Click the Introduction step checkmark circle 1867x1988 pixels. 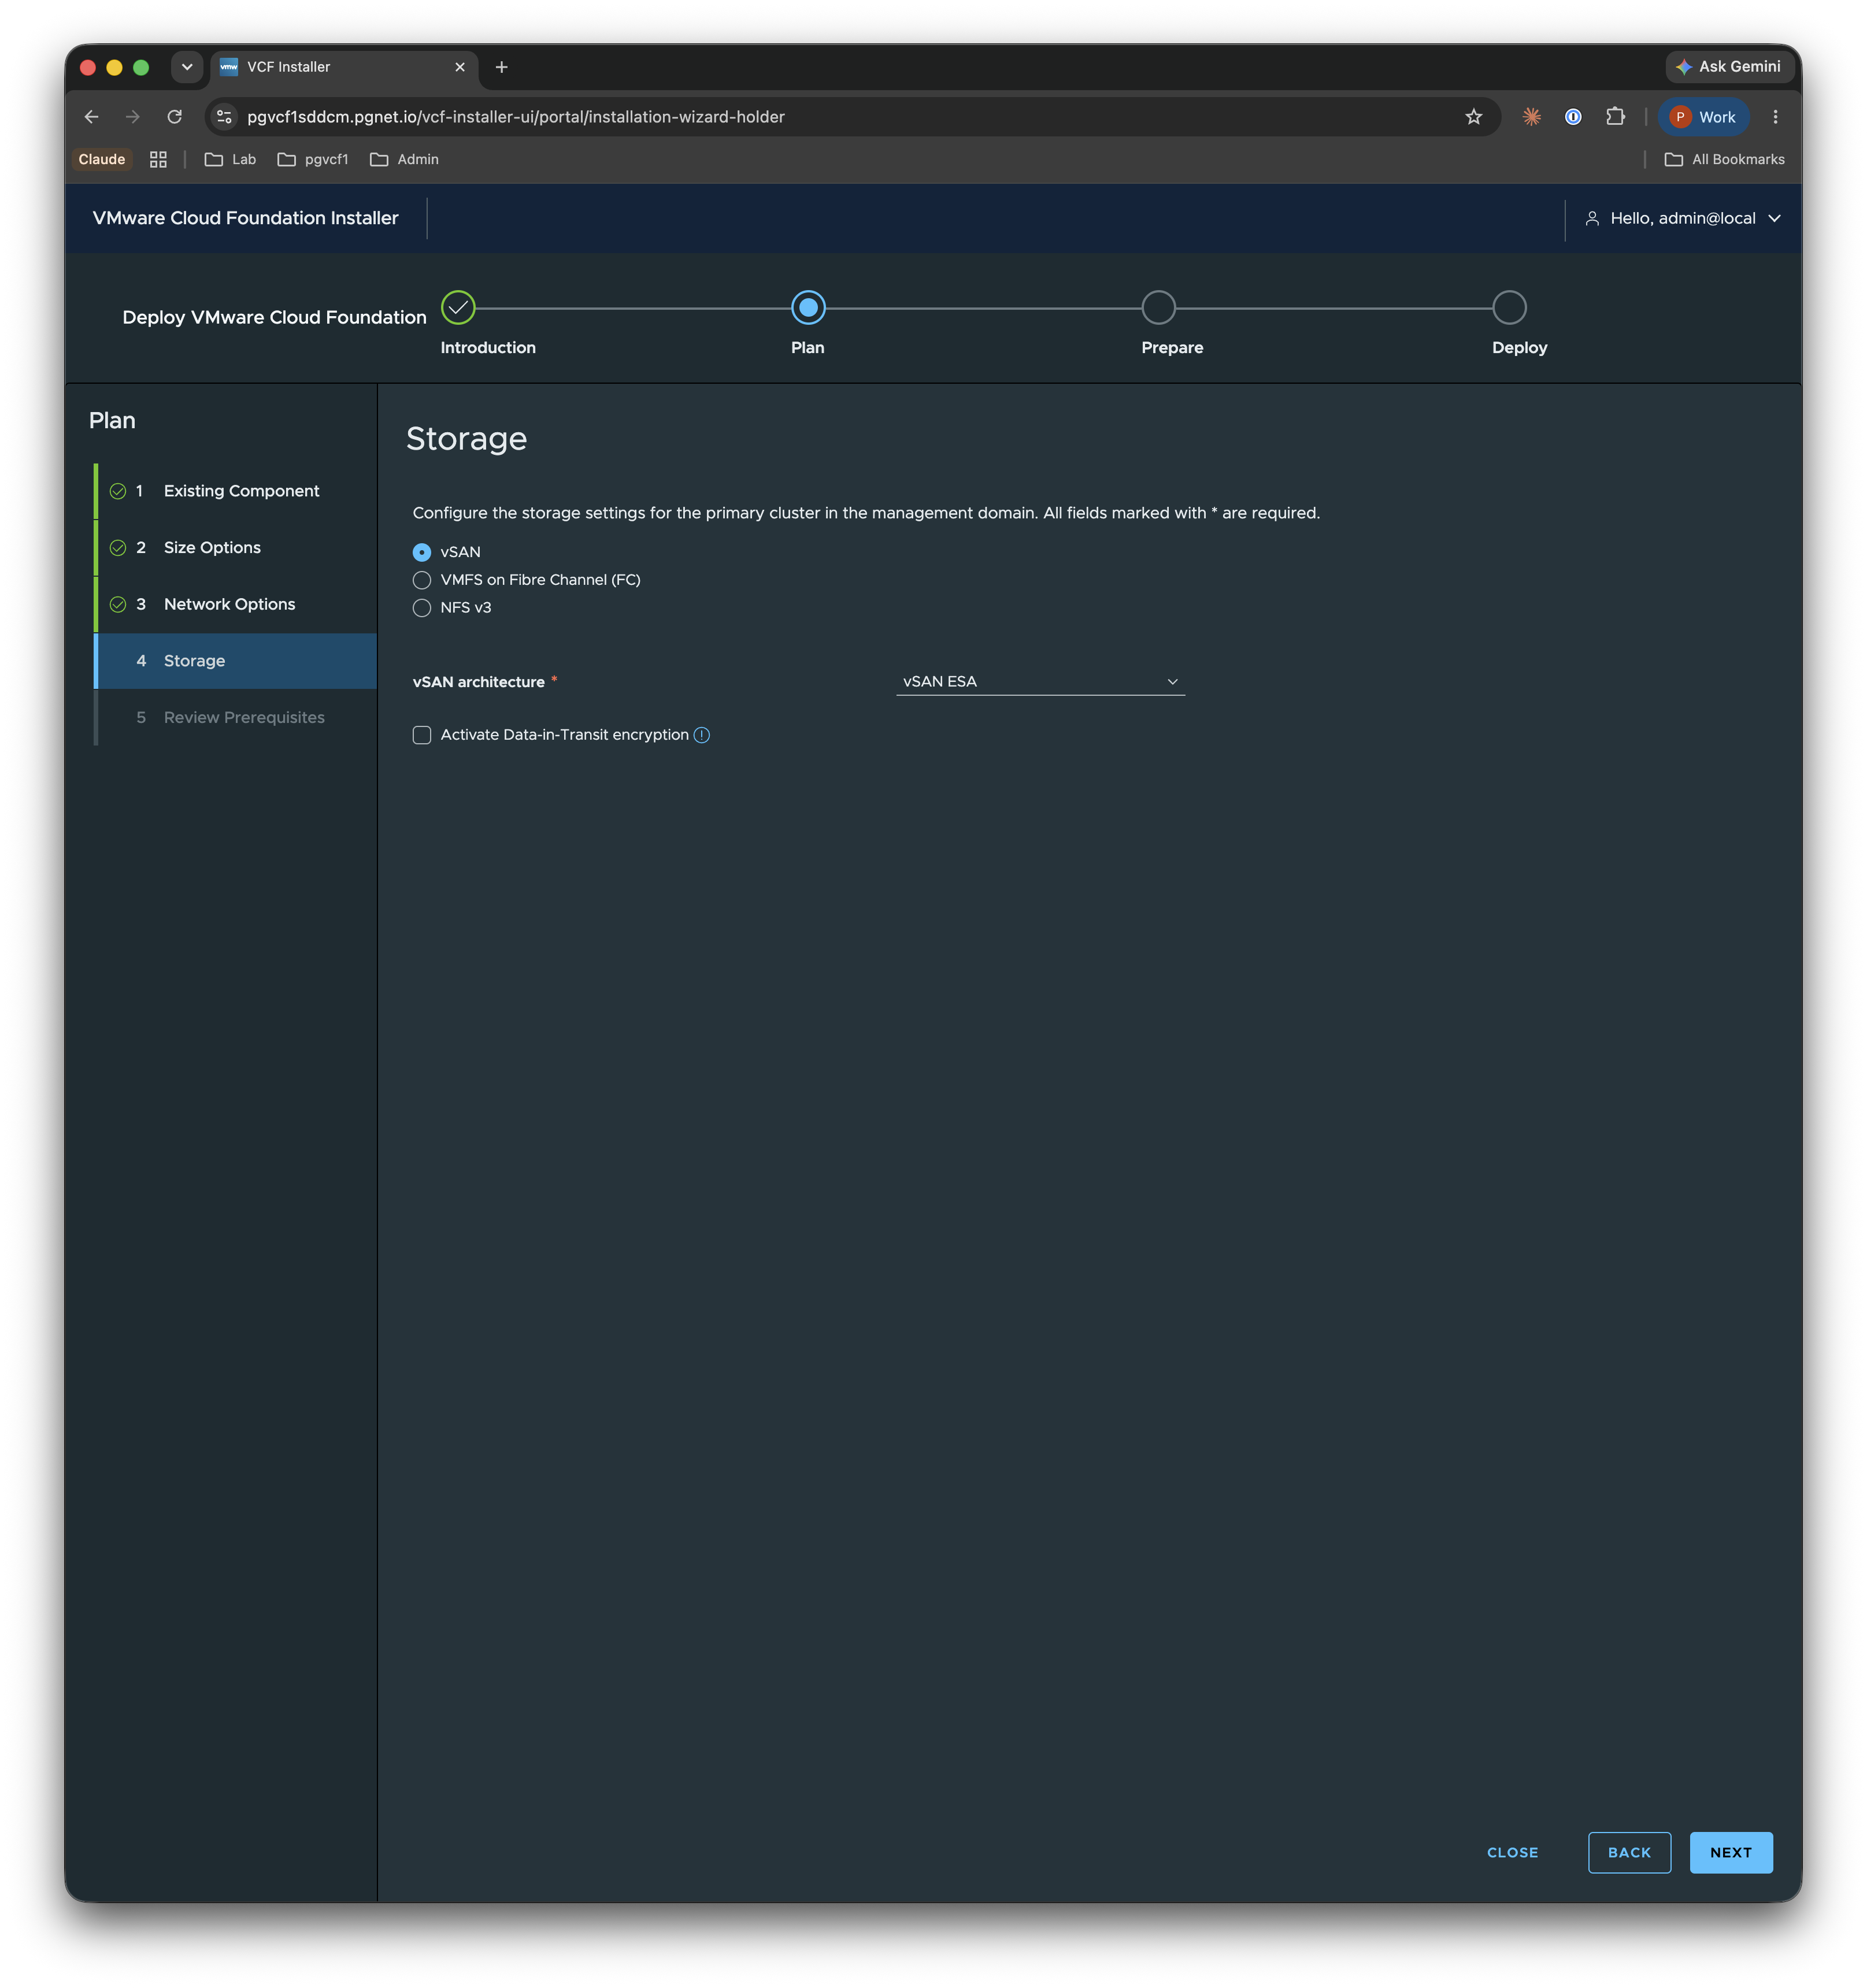(458, 308)
